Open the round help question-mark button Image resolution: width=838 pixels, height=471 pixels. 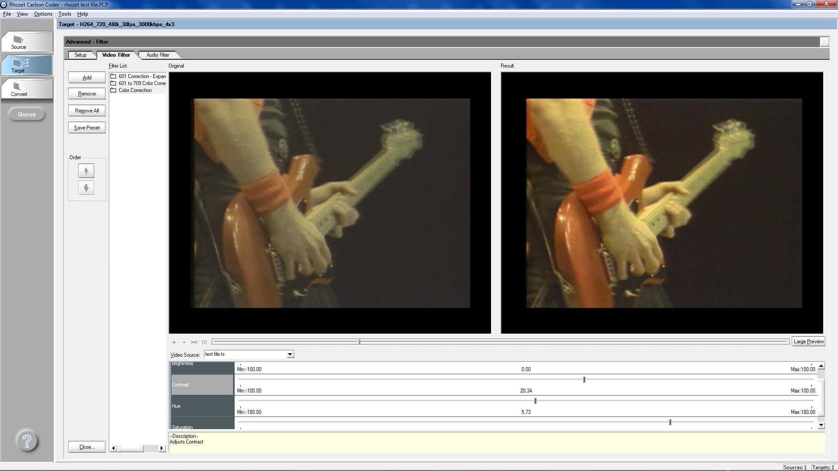[27, 441]
